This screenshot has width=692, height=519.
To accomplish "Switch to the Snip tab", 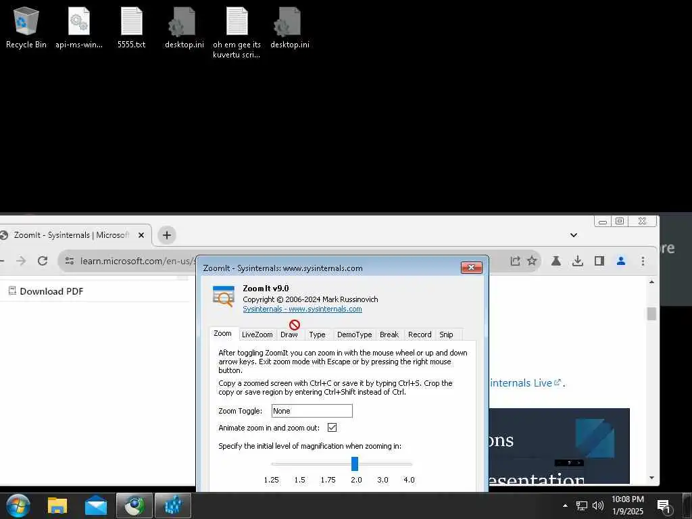I will [446, 335].
